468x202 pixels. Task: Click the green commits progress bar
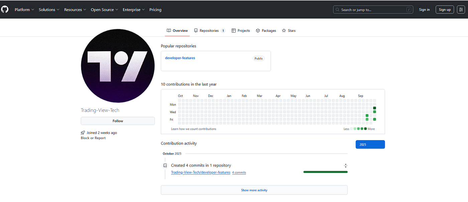tap(326, 172)
